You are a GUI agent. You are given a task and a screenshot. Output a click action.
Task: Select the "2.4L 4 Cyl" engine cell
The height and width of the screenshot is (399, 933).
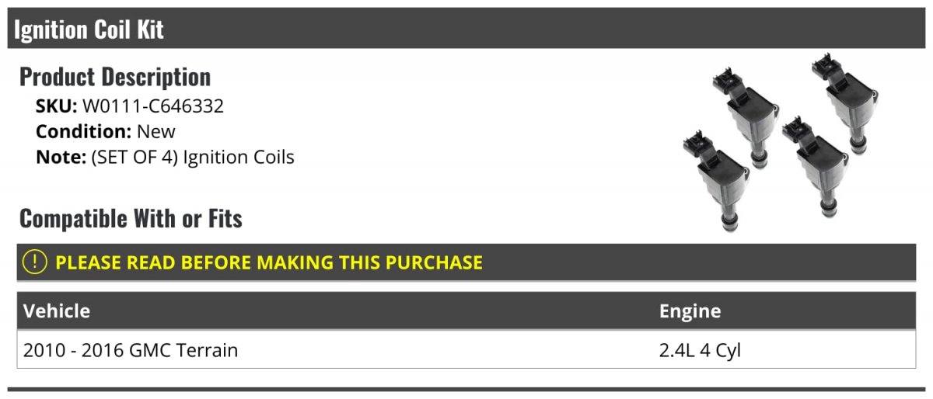(700, 350)
